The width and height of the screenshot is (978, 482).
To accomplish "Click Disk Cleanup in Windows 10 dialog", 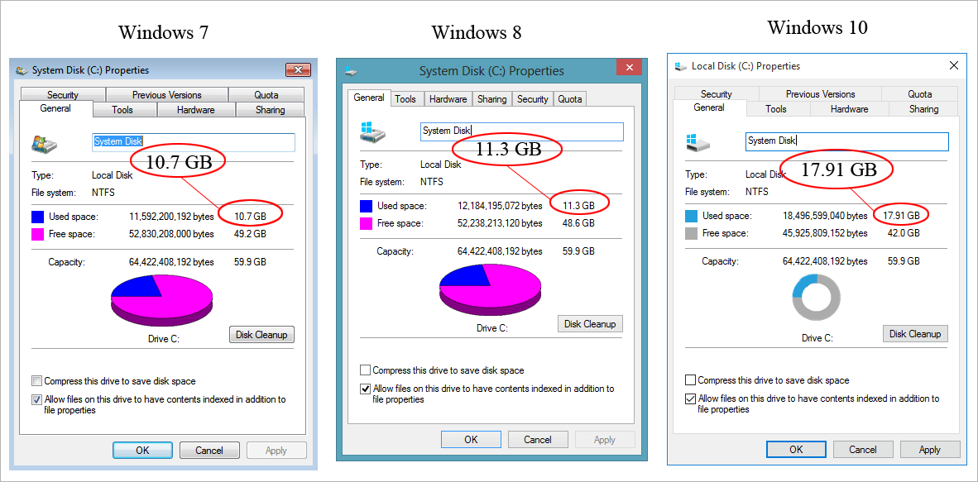I will coord(916,333).
